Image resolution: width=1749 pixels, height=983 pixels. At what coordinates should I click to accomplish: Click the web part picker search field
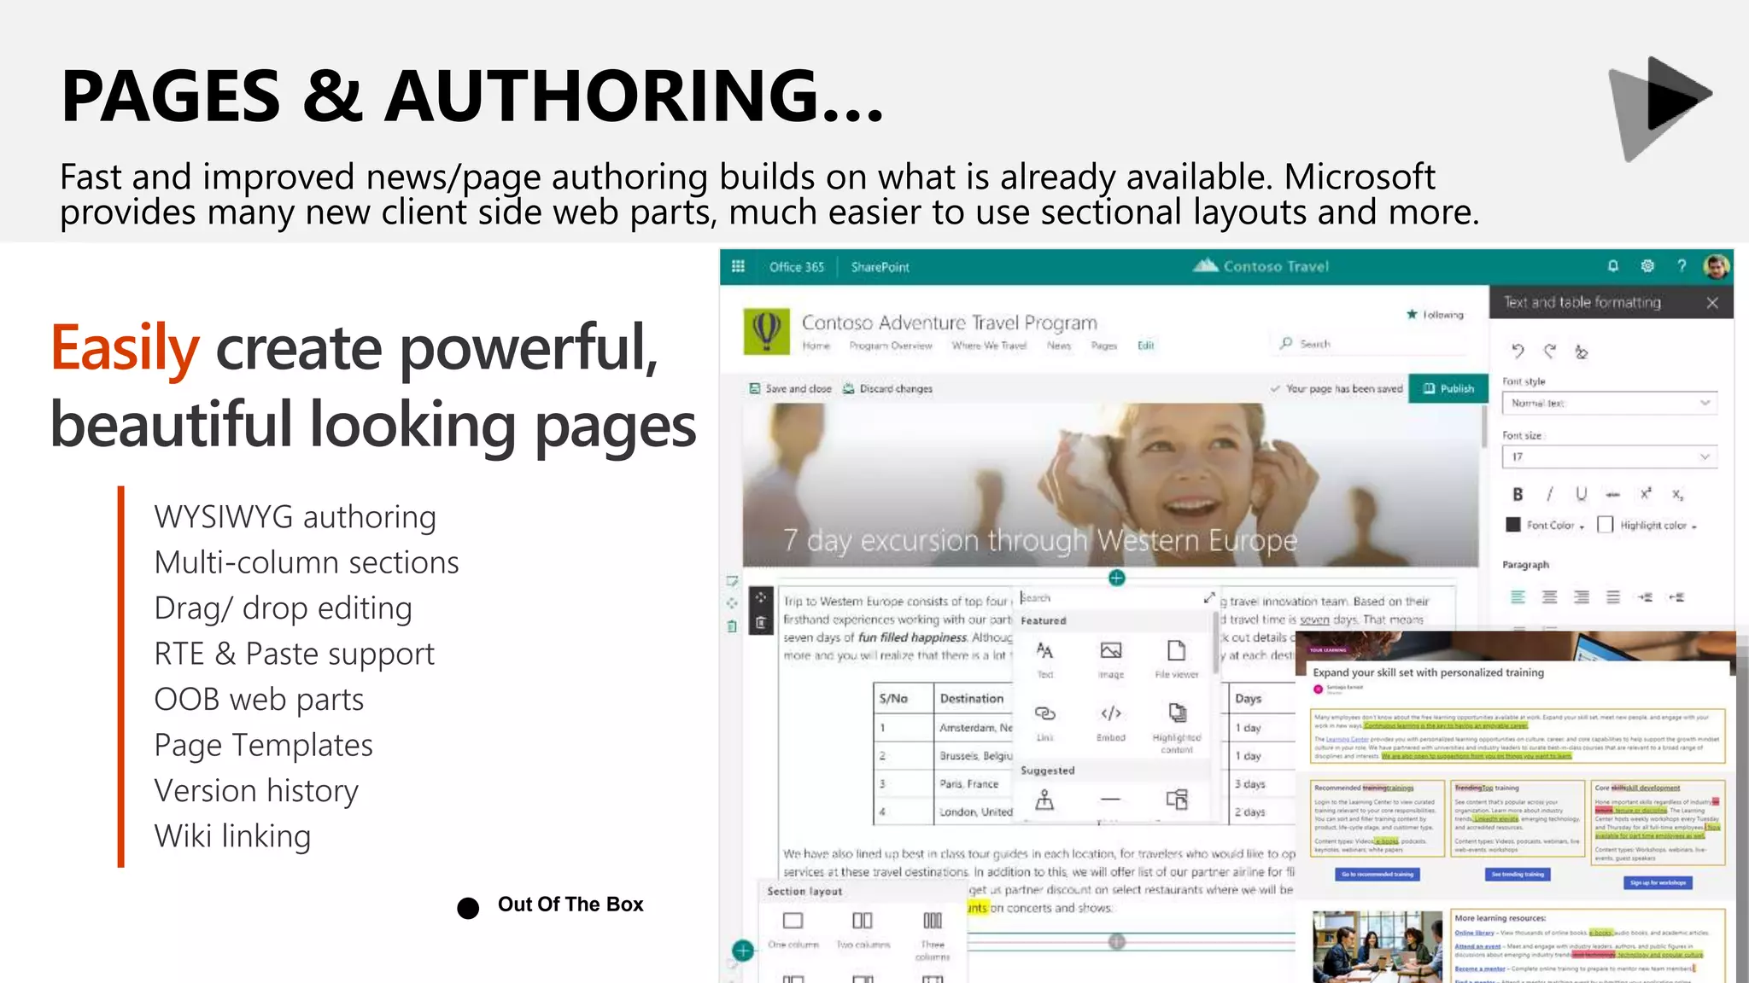coord(1108,598)
